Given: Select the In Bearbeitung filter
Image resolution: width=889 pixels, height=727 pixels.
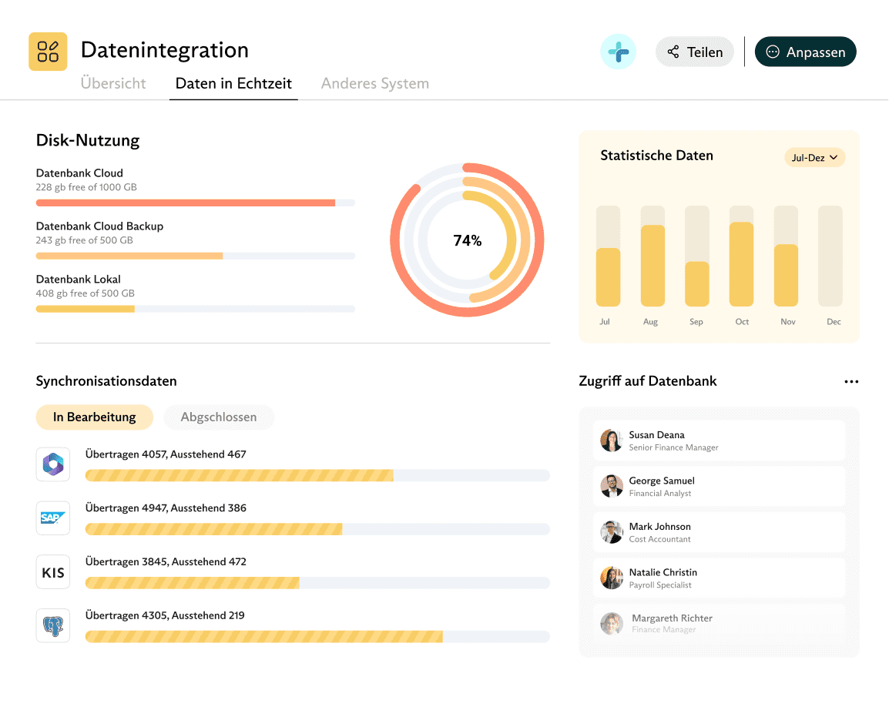Looking at the screenshot, I should tap(95, 417).
